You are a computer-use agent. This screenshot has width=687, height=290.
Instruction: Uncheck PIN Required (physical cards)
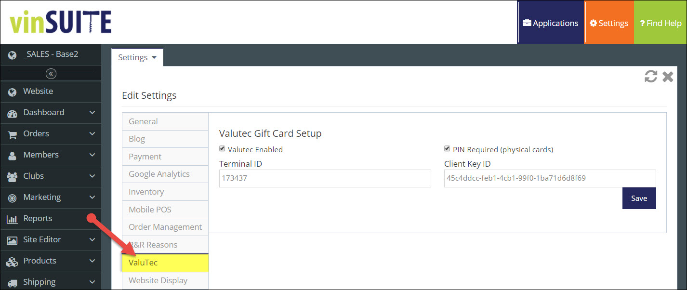coord(447,149)
